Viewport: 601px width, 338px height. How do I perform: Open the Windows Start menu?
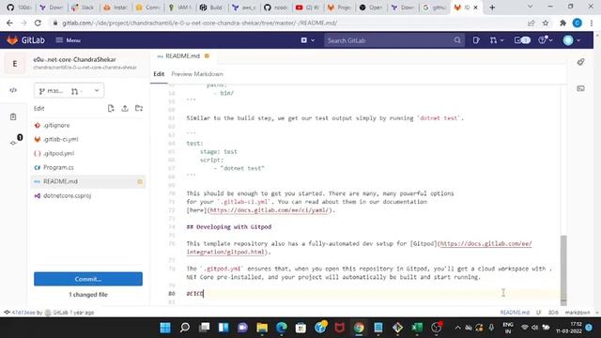click(165, 328)
